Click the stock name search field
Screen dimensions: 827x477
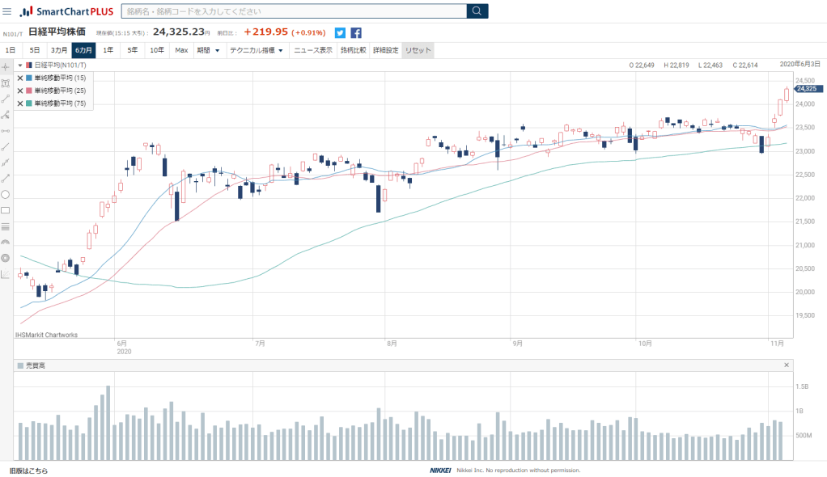click(294, 11)
